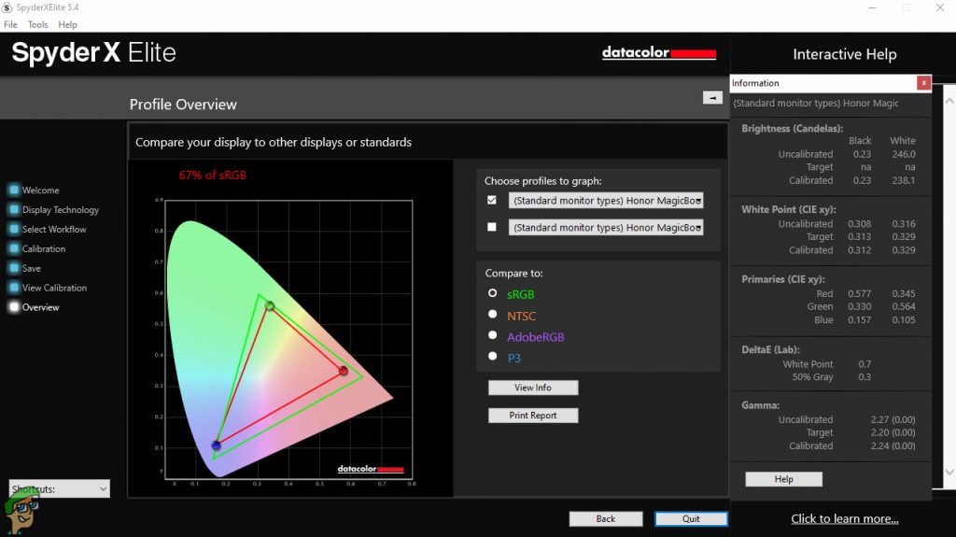Open the Help menu
Viewport: 956px width, 537px height.
point(67,24)
